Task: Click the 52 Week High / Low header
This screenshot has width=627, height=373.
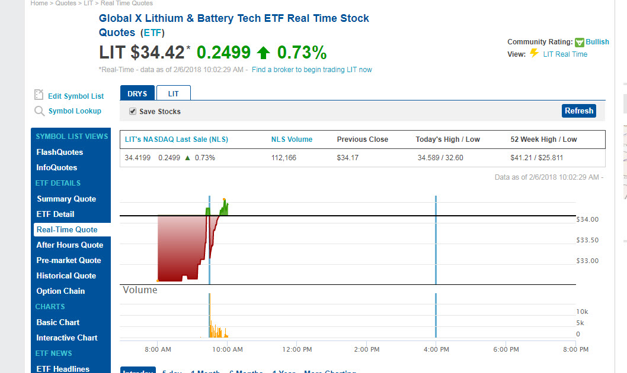Action: (x=543, y=140)
